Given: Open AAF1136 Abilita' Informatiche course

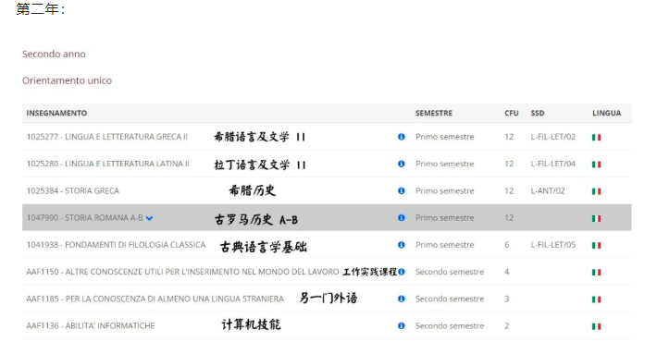Looking at the screenshot, I should point(91,325).
